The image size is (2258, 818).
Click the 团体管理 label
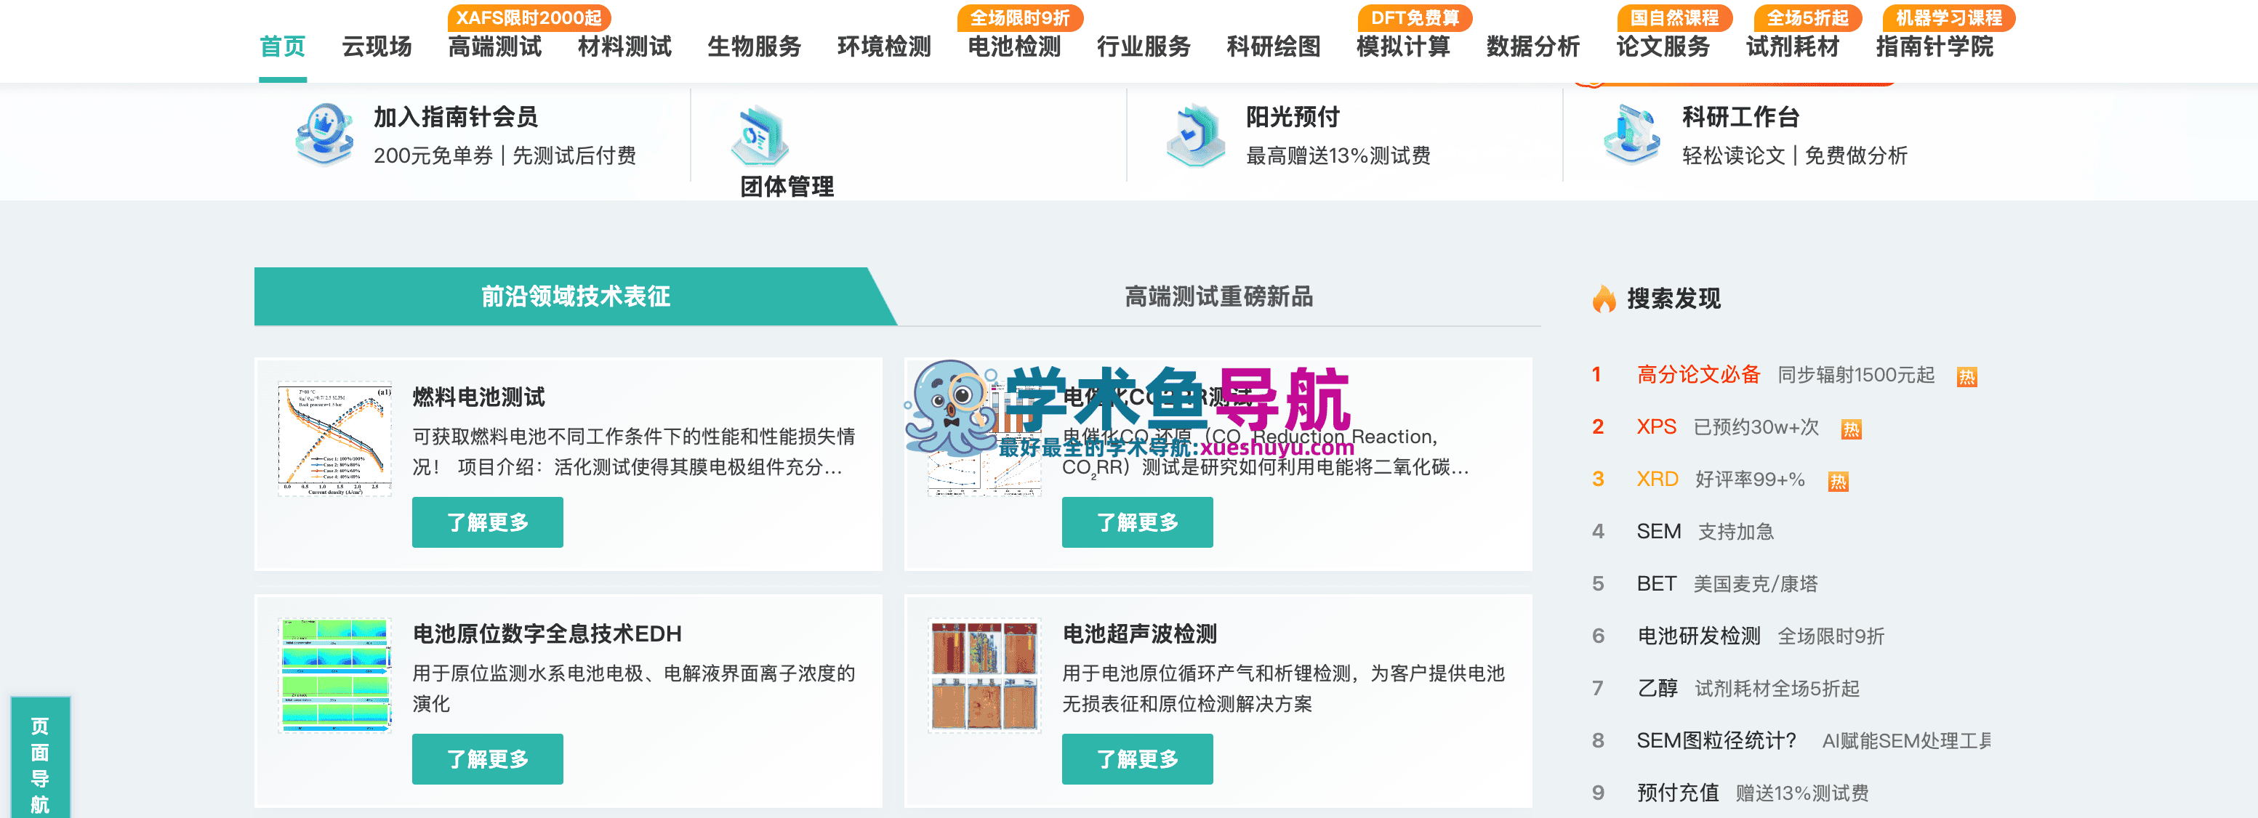pos(787,187)
